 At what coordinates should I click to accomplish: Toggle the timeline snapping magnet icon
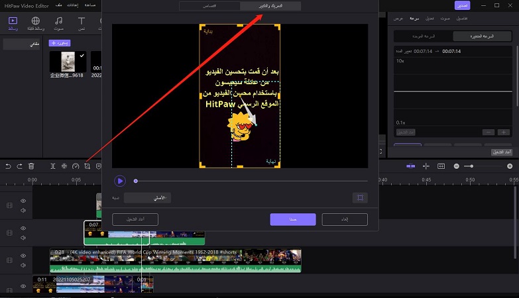[411, 166]
